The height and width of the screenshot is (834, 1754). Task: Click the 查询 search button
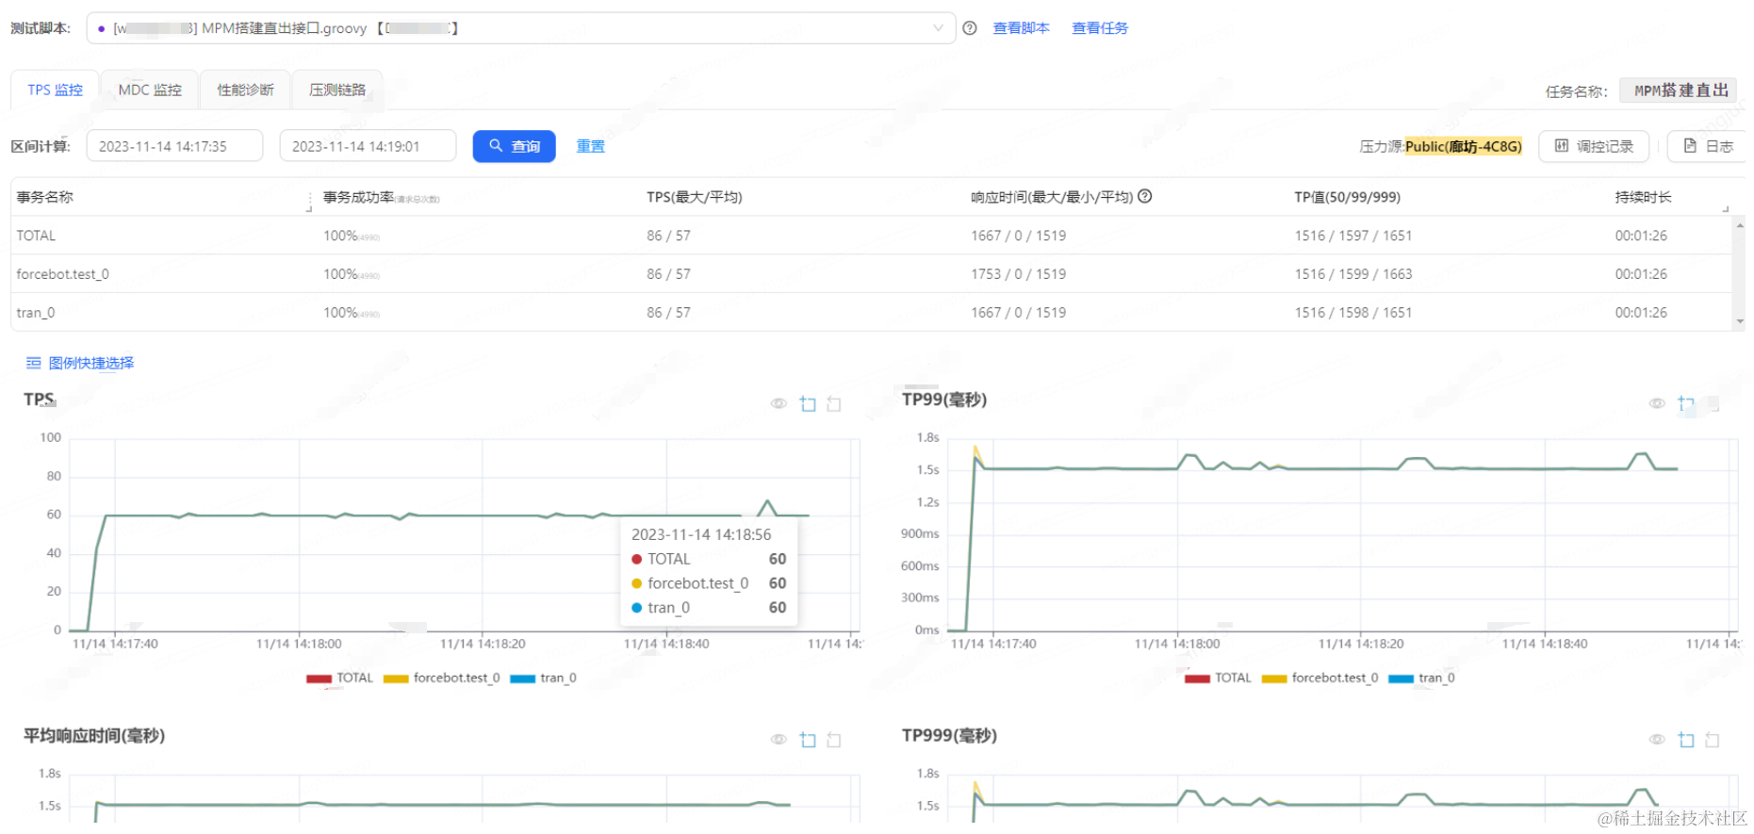(514, 146)
